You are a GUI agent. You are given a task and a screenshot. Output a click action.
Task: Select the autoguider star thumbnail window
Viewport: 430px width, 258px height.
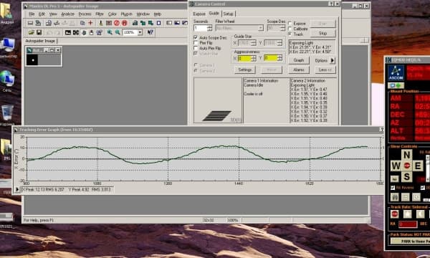pos(44,57)
